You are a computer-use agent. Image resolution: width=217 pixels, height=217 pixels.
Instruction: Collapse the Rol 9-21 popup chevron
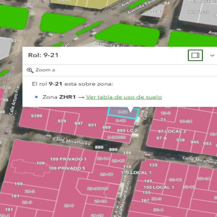(x=212, y=55)
